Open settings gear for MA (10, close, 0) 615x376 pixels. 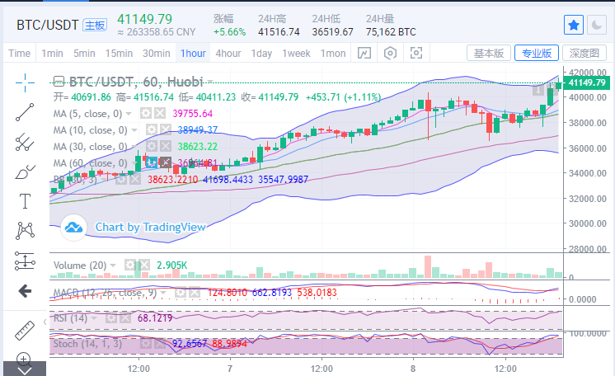152,129
